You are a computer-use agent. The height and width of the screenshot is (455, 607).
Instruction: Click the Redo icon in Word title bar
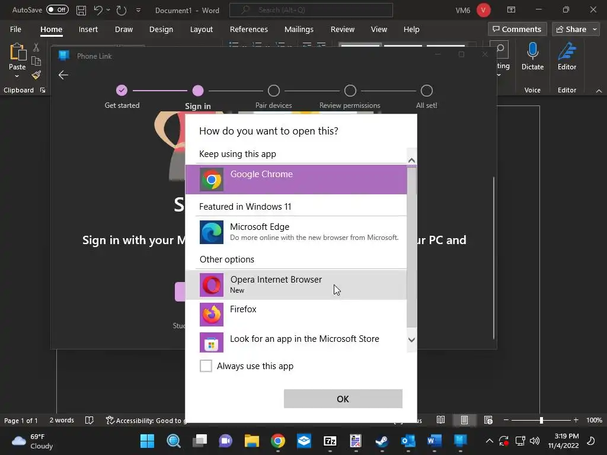pos(122,11)
